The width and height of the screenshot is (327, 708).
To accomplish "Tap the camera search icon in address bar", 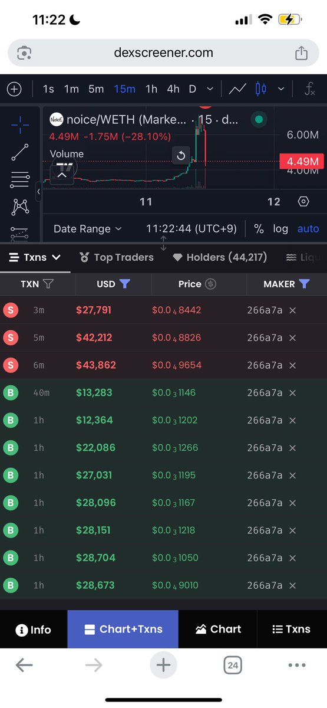I will (x=25, y=53).
